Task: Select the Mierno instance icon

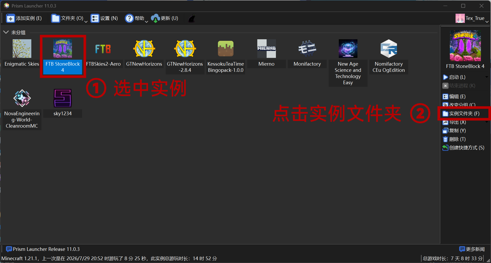Action: (x=266, y=49)
